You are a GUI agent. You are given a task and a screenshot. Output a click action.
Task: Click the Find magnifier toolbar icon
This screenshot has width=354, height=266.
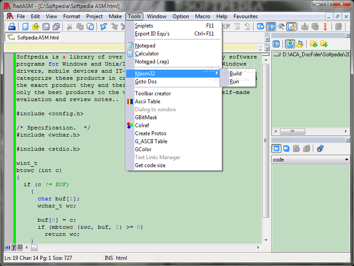click(261, 27)
